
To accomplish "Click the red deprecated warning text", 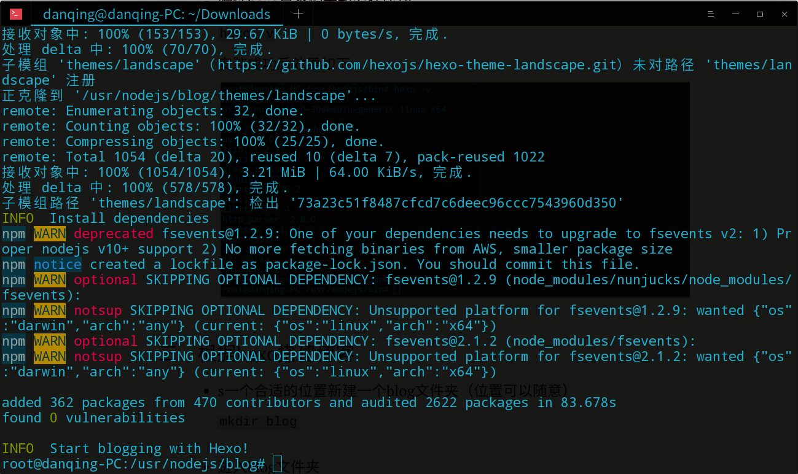I will click(114, 233).
